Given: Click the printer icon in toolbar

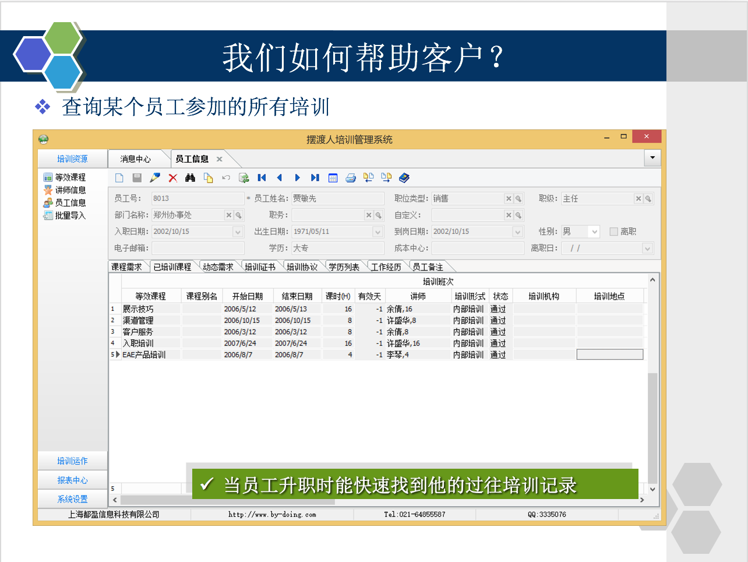Looking at the screenshot, I should click(x=351, y=178).
